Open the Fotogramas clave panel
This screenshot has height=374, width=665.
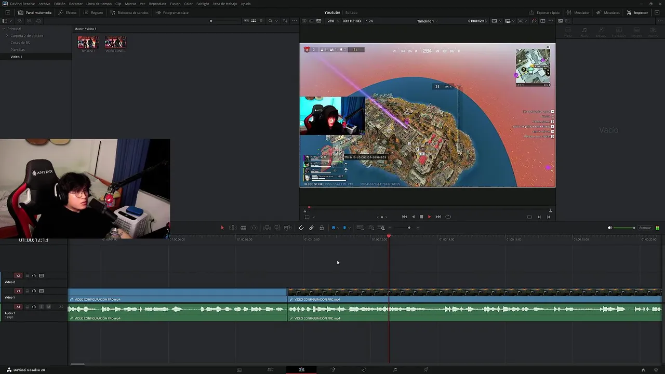(x=172, y=12)
